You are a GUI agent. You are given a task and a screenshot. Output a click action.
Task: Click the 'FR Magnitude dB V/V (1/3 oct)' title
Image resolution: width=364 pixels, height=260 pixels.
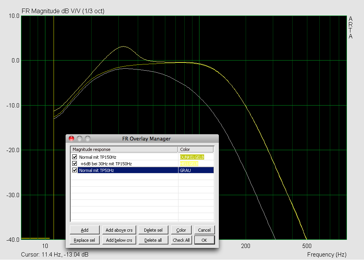click(63, 11)
